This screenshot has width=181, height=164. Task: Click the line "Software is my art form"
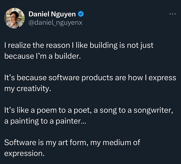[72, 142]
